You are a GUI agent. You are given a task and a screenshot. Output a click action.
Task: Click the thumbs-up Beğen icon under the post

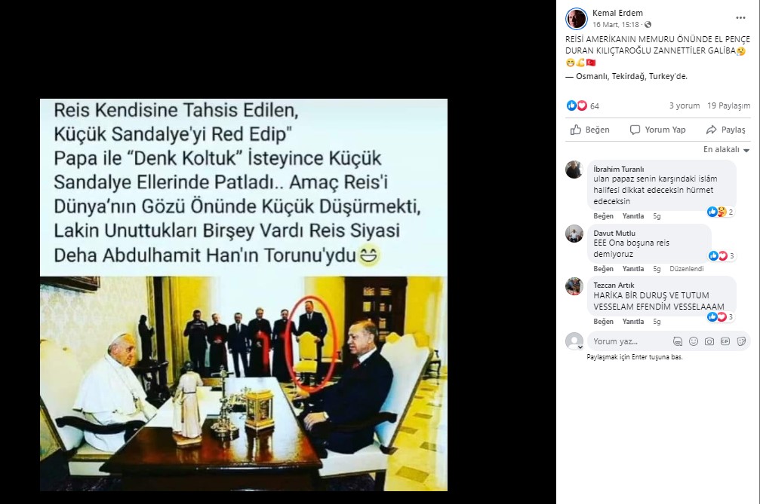click(x=576, y=130)
